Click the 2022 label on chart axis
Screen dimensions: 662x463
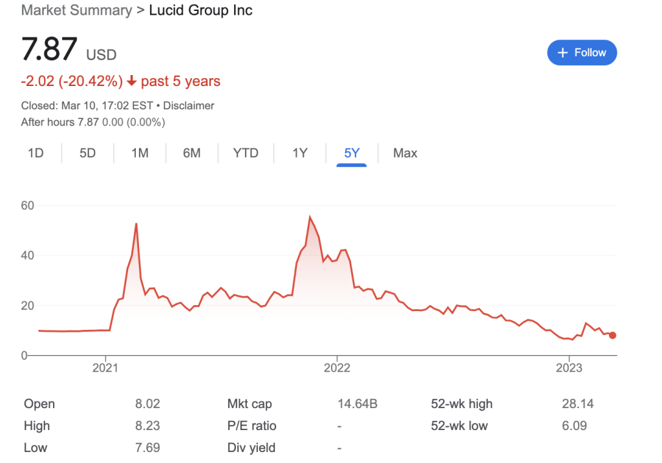[x=337, y=368]
